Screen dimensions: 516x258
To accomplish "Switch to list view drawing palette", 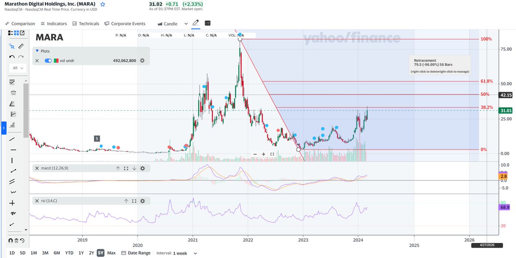I will [x=11, y=33].
